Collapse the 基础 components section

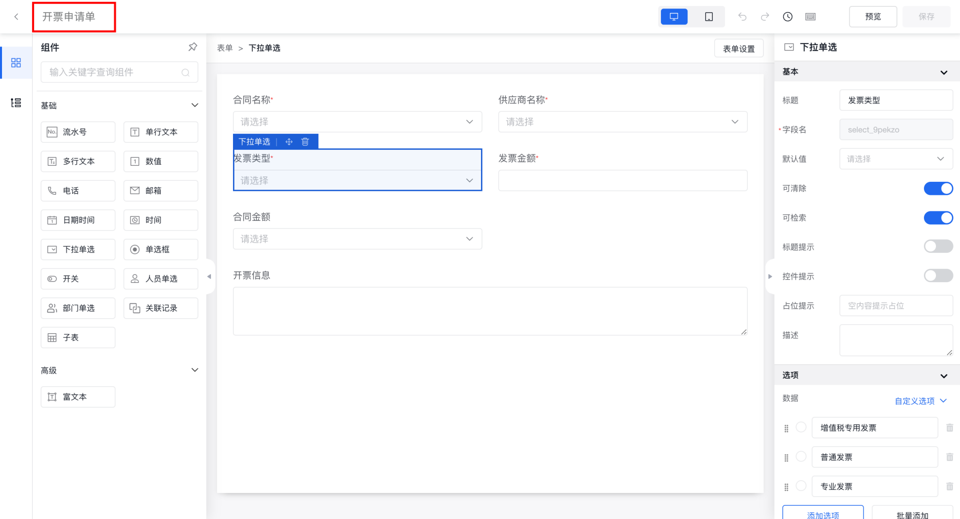pyautogui.click(x=194, y=105)
